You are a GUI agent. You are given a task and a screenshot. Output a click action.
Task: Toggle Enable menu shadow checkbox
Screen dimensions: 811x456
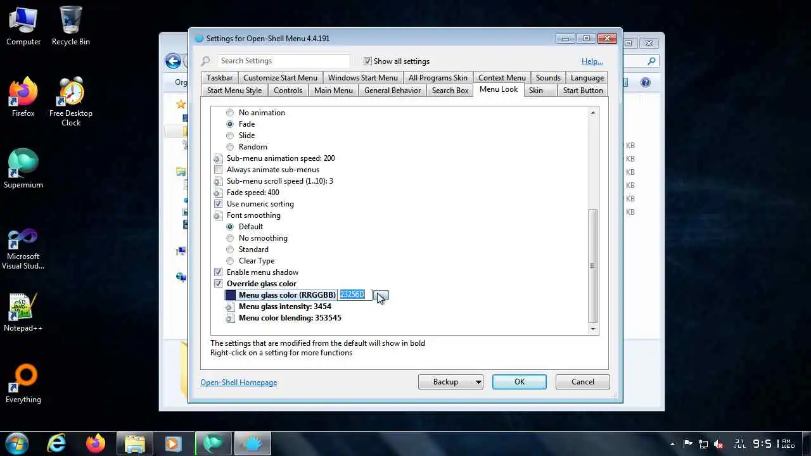click(219, 272)
